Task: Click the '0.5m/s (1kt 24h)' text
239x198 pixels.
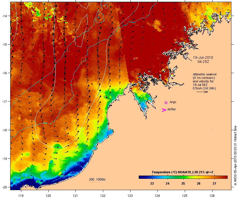Action: [x=204, y=88]
